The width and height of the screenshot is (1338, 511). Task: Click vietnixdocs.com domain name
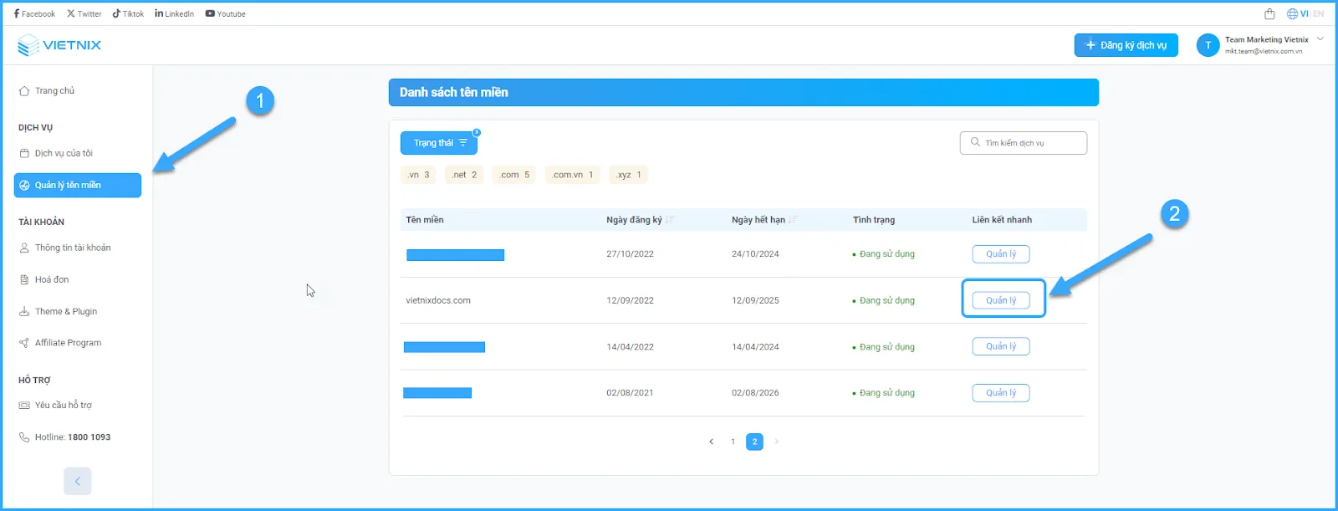coord(438,300)
